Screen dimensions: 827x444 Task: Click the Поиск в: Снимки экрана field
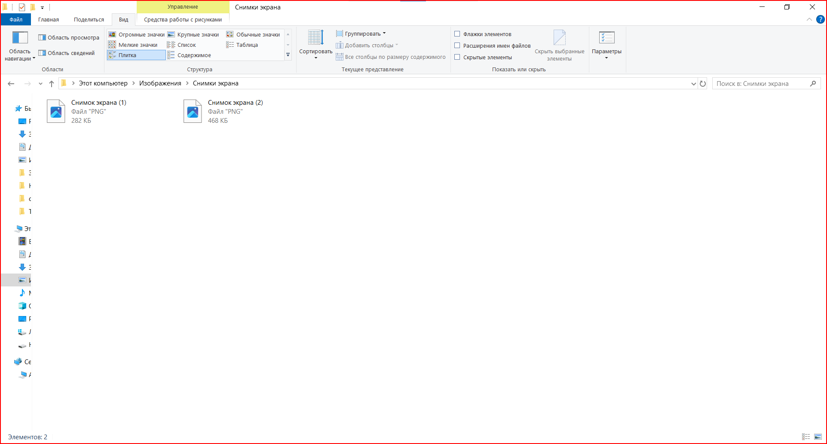(x=761, y=84)
